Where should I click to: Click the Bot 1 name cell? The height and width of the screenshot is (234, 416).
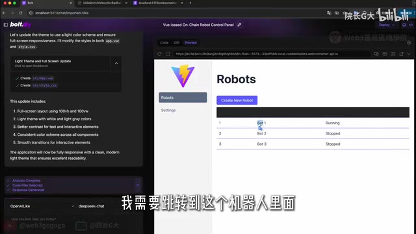click(261, 123)
